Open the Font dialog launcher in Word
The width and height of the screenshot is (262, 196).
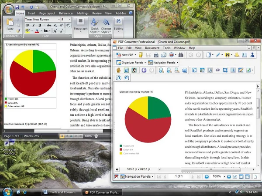(x=70, y=36)
